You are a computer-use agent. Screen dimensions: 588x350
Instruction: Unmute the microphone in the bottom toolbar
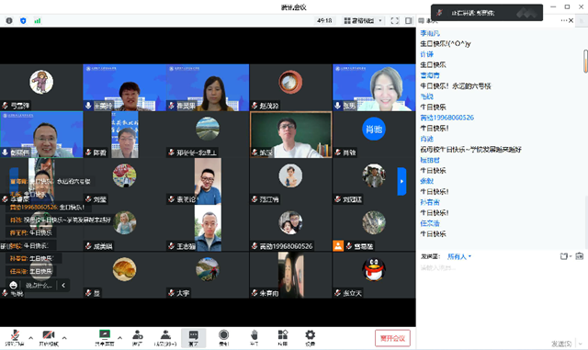pyautogui.click(x=15, y=338)
